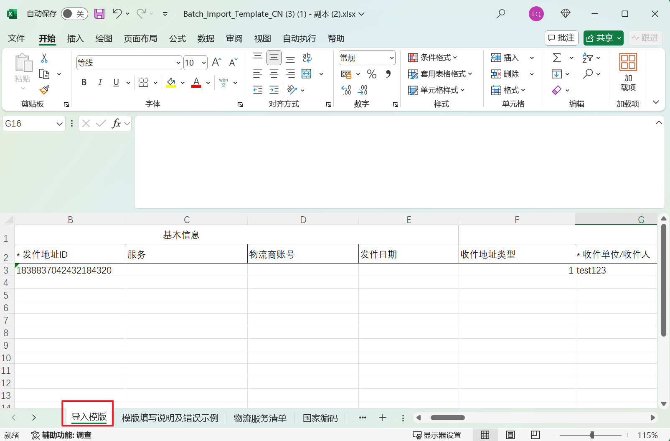
Task: Switch to Page Break Preview view
Action: 535,435
